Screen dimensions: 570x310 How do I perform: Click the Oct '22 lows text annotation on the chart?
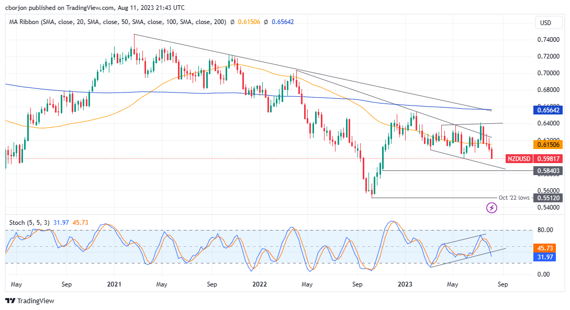coord(516,199)
